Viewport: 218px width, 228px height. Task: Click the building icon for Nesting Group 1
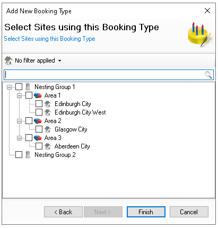pyautogui.click(x=28, y=87)
